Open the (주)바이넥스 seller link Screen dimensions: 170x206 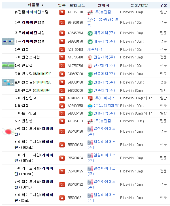(104, 98)
